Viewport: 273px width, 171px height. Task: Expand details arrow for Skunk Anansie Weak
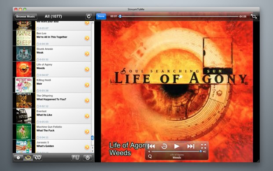(87, 54)
